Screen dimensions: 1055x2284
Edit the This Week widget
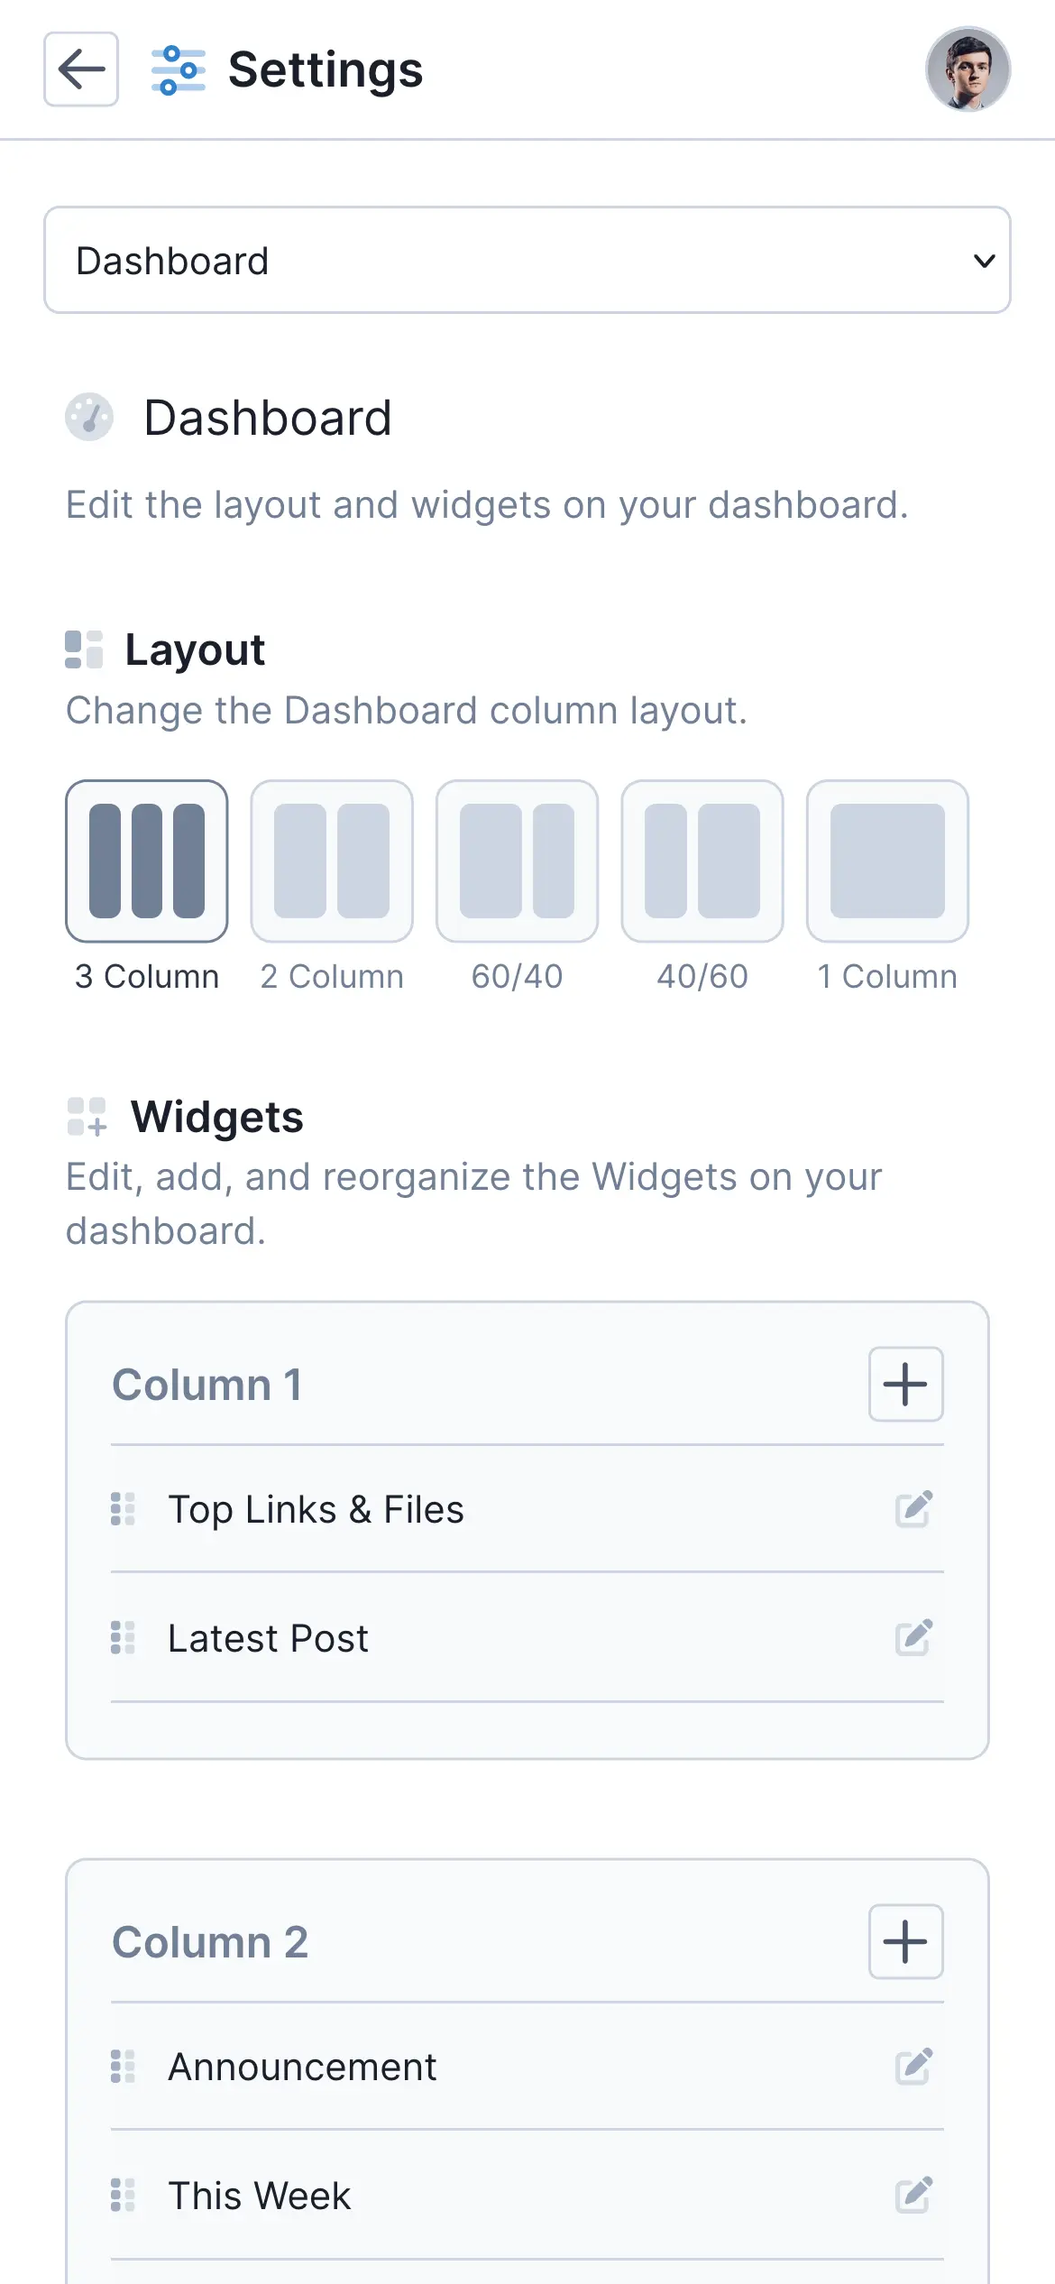[x=913, y=2195]
